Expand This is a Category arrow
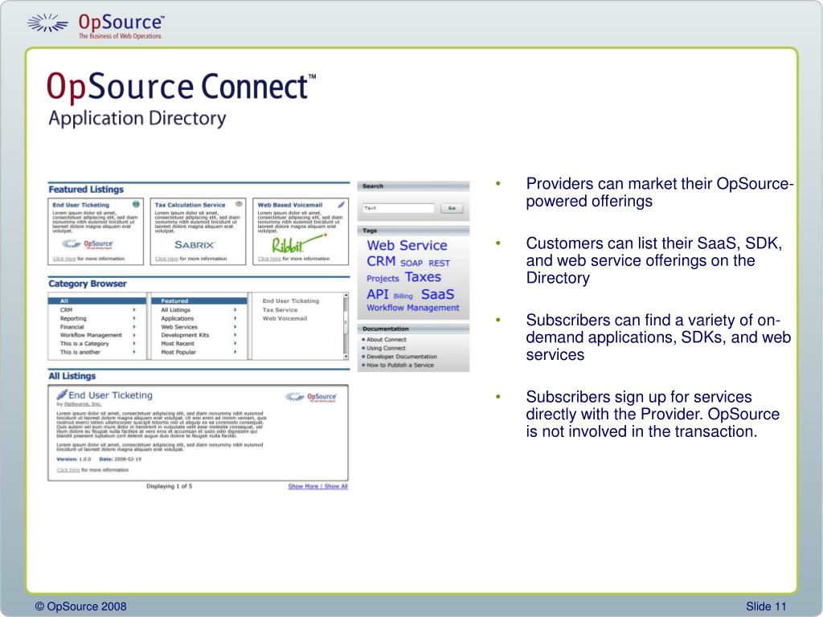Viewport: 823px width, 617px height. coord(134,344)
